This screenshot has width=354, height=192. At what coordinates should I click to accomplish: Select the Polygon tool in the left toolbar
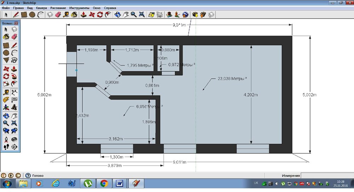[x=6, y=60]
